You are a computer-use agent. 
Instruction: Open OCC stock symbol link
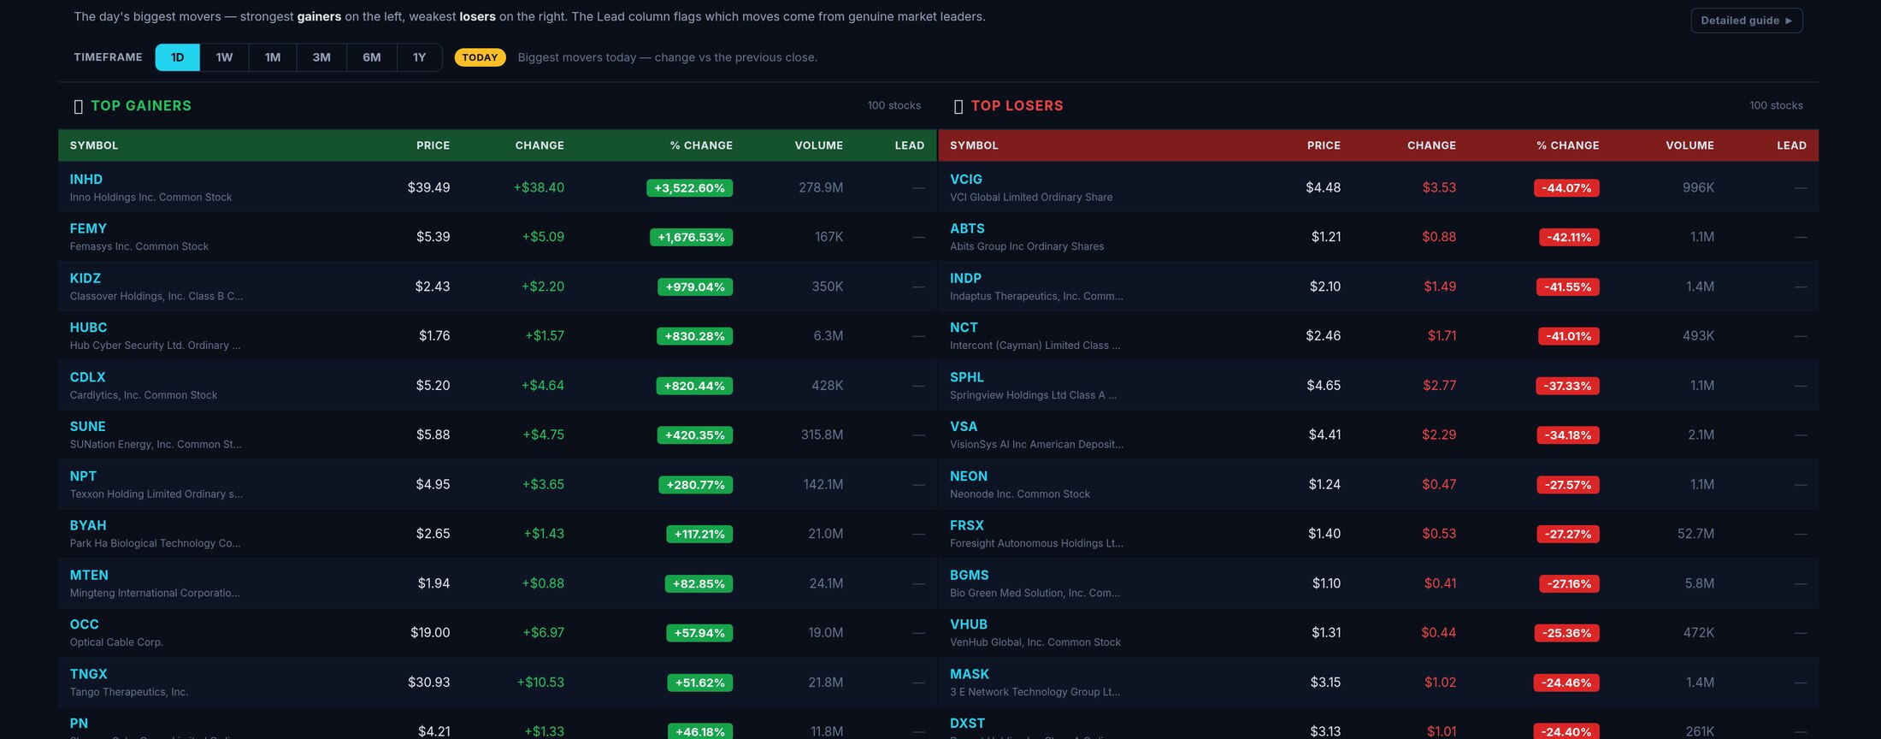point(84,624)
